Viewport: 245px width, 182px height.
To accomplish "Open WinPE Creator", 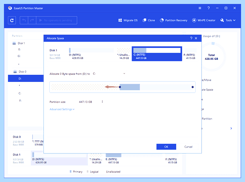I will coord(204,20).
